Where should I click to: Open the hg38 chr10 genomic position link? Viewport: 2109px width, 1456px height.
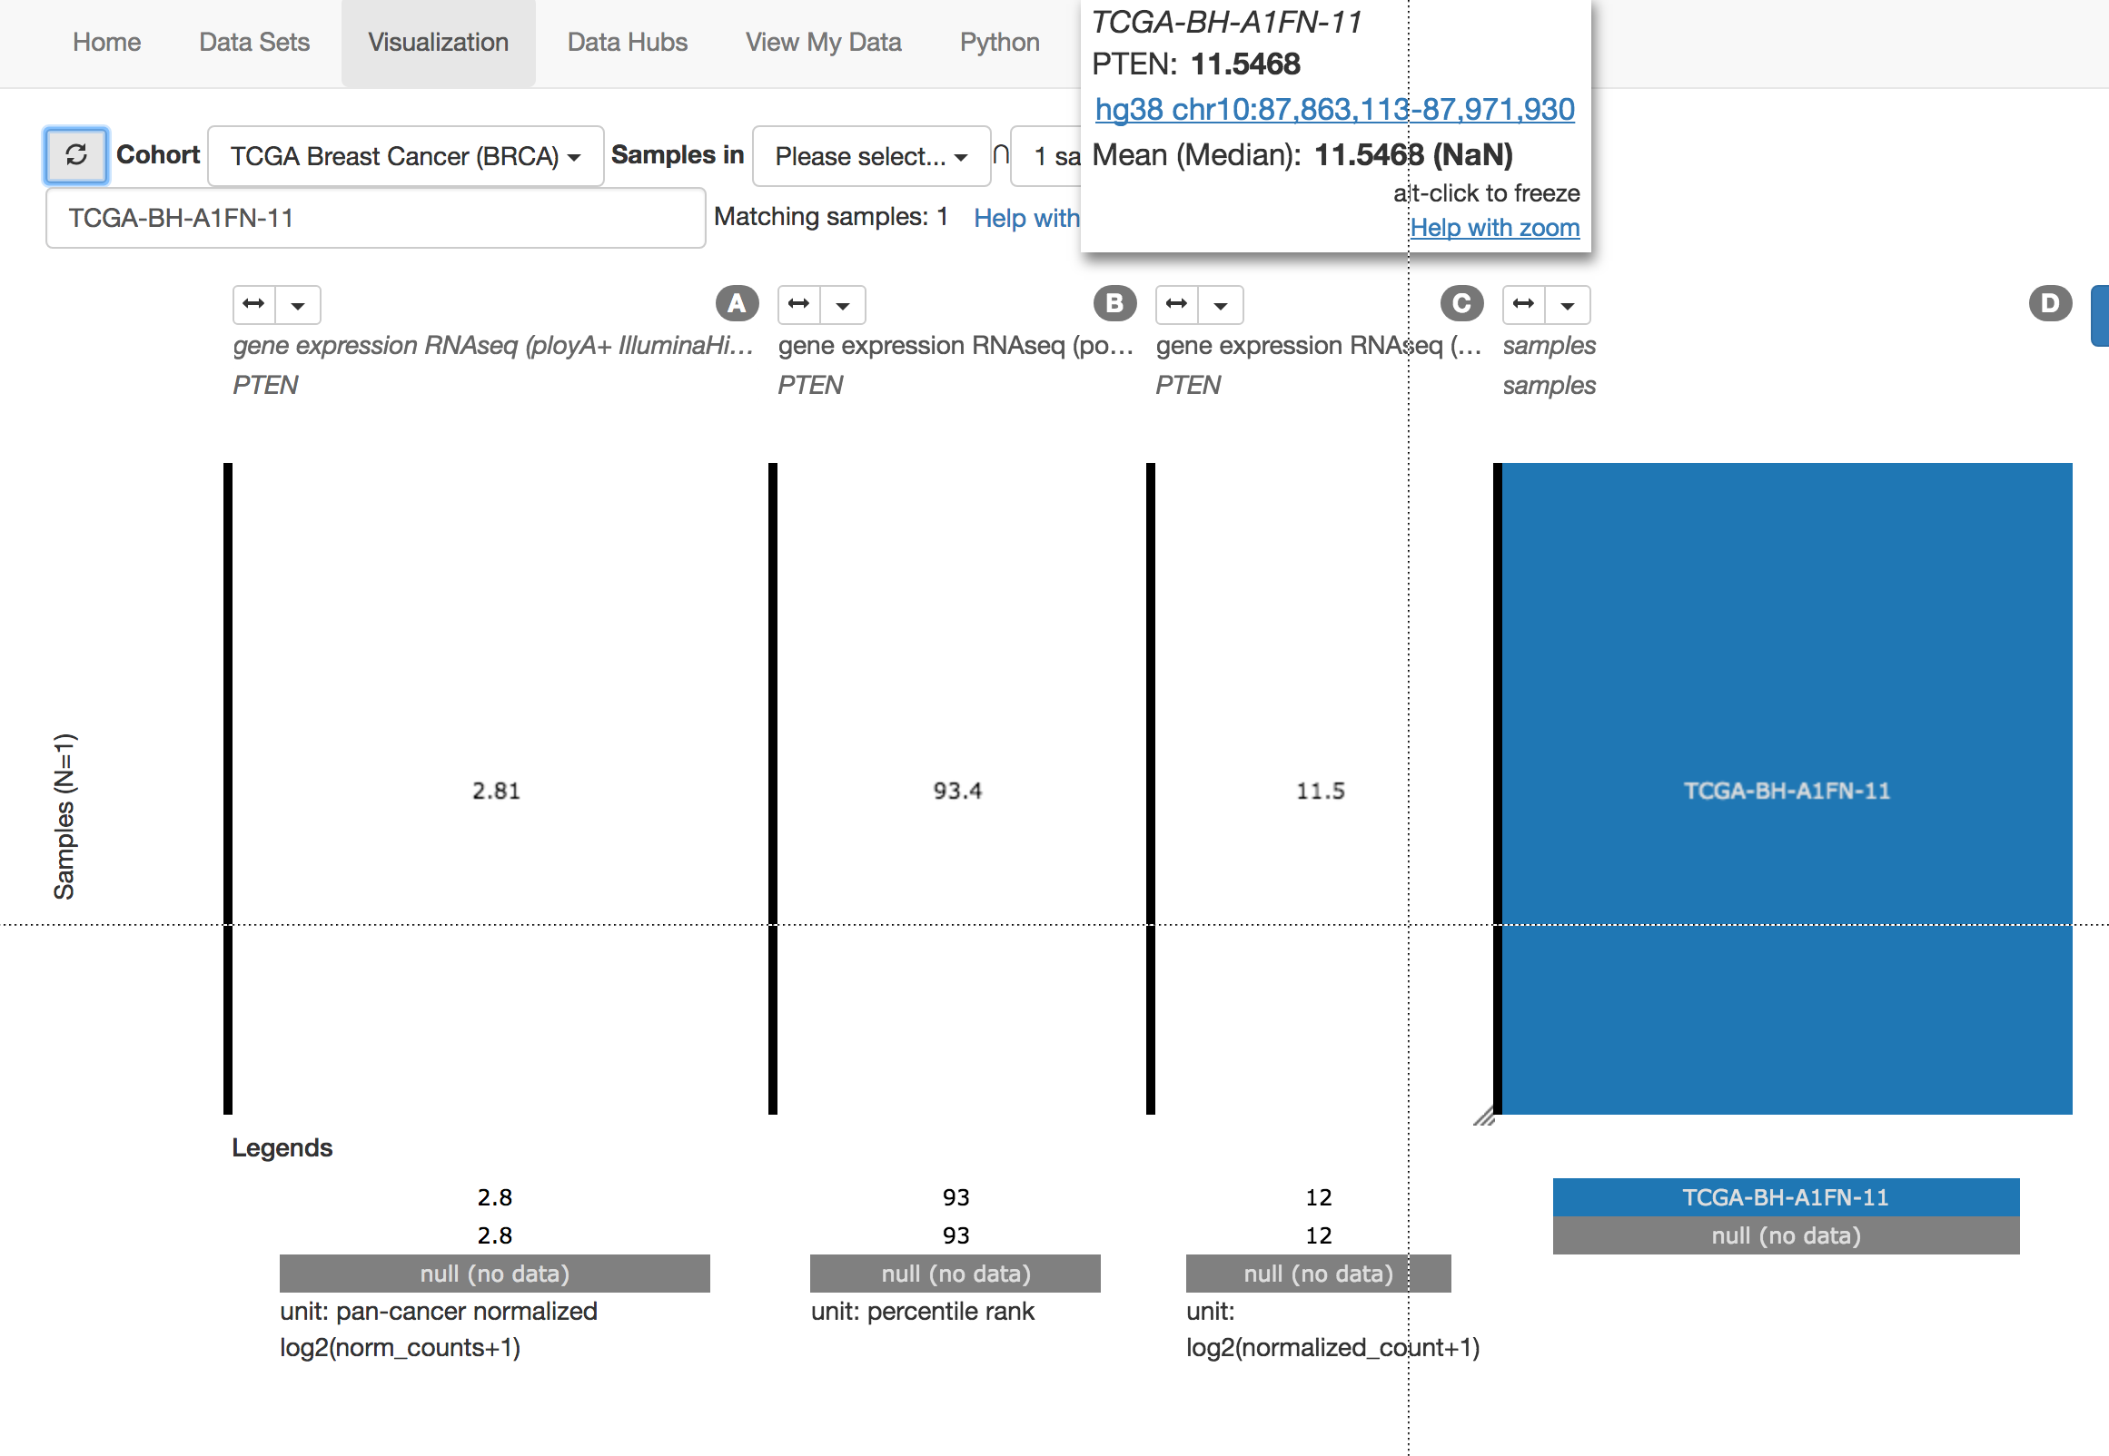(1334, 110)
